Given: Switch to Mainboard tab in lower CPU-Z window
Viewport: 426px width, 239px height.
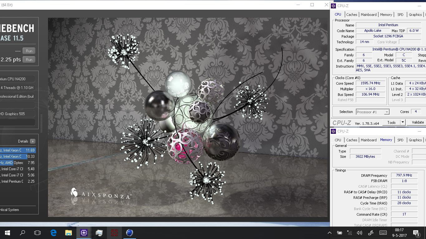Looking at the screenshot, I should click(x=369, y=140).
